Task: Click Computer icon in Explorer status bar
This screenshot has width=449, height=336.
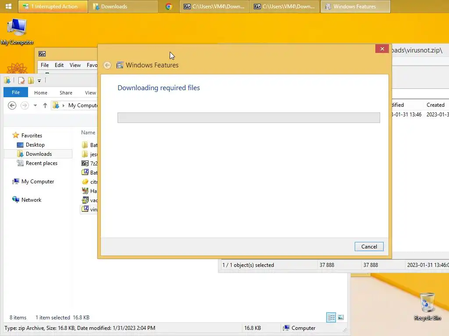Action: pyautogui.click(x=286, y=328)
